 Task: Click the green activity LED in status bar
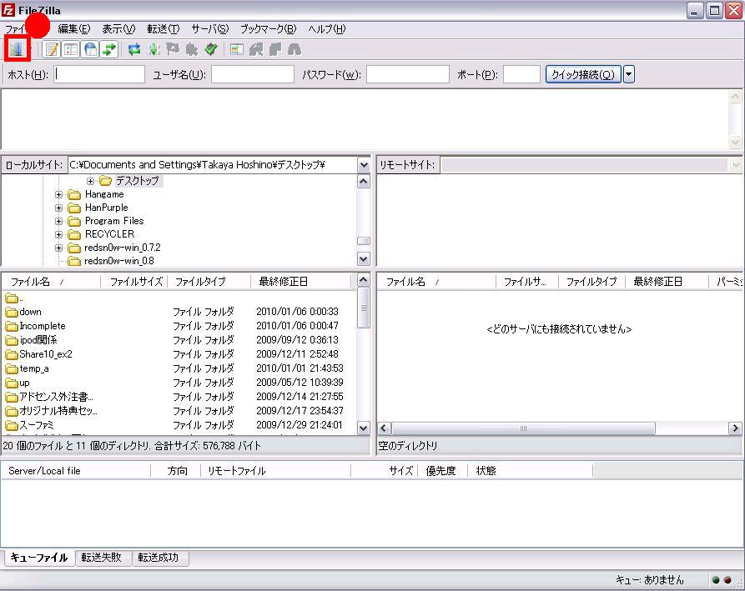tap(716, 579)
